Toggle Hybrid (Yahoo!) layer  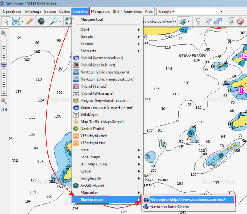tap(107, 86)
